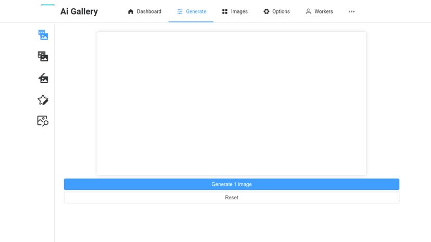
Task: Click the Images grid icon
Action: click(x=225, y=11)
